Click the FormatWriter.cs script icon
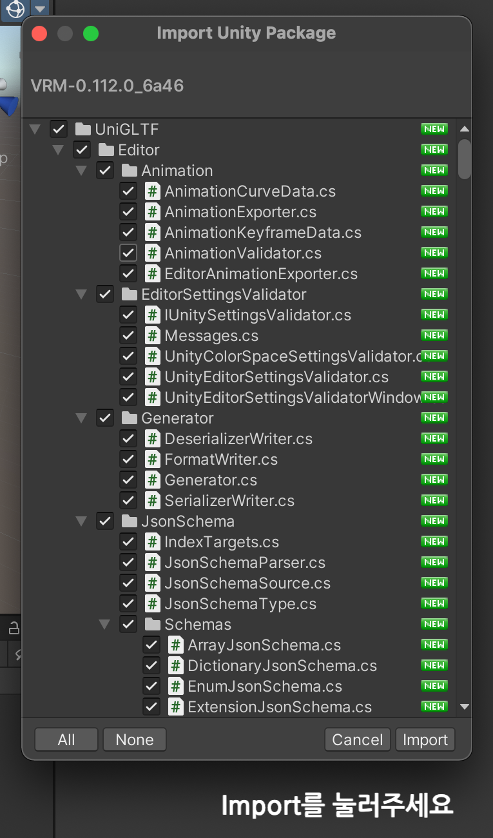 153,460
